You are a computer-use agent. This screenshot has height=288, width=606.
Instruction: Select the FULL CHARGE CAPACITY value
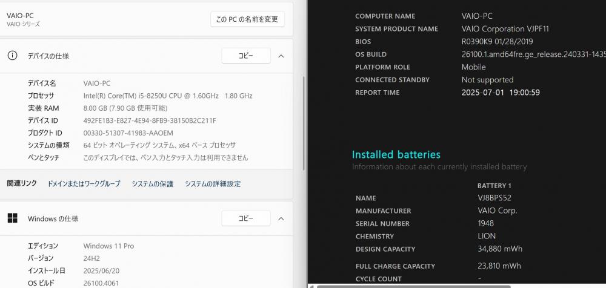click(x=499, y=266)
